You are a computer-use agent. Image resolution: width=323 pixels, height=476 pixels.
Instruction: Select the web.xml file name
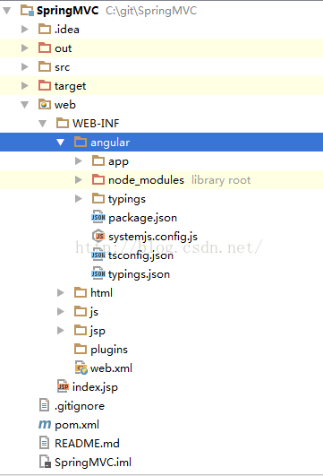click(x=111, y=368)
